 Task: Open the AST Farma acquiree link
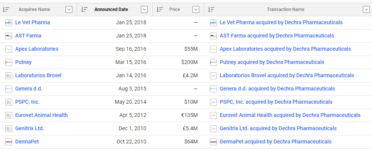(x=28, y=36)
